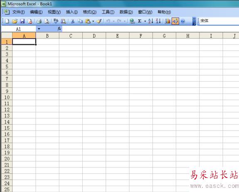Click the Name Box showing A1
The image size is (239, 192).
(x=19, y=29)
